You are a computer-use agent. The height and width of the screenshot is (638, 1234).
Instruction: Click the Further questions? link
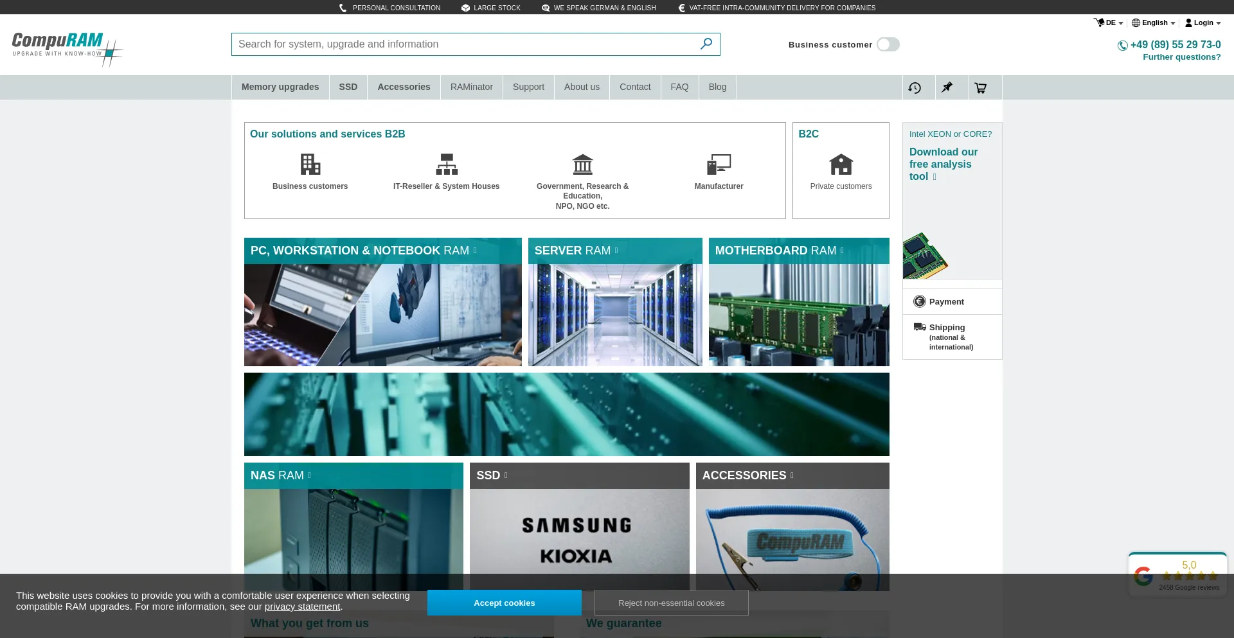click(1182, 57)
